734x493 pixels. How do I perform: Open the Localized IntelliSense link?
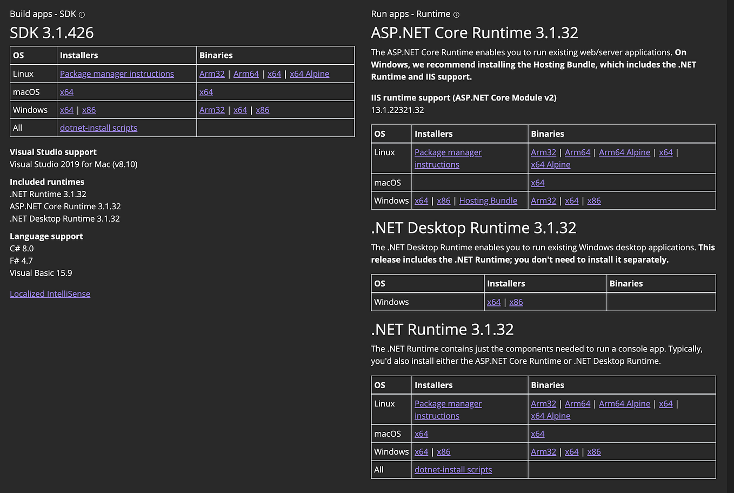point(50,294)
